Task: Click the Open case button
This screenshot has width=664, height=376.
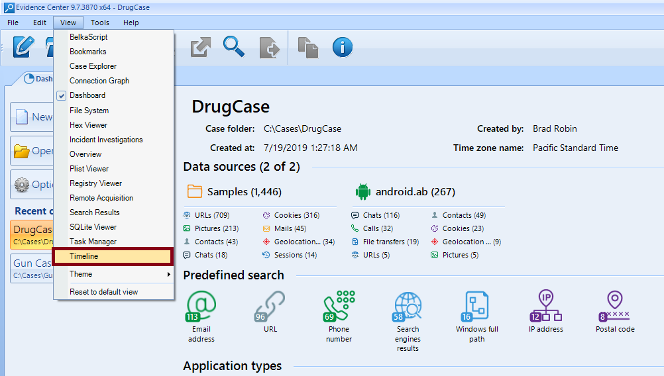Action: click(32, 150)
